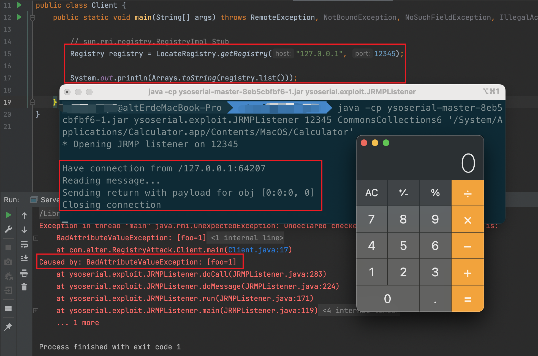Image resolution: width=538 pixels, height=356 pixels.
Task: Click 'Caused by: BadAttributeValueException' console line
Action: 138,262
